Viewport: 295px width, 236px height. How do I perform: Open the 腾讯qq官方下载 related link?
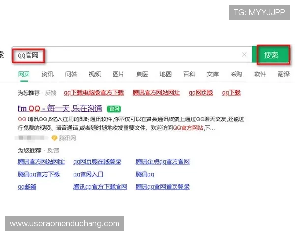(x=38, y=174)
